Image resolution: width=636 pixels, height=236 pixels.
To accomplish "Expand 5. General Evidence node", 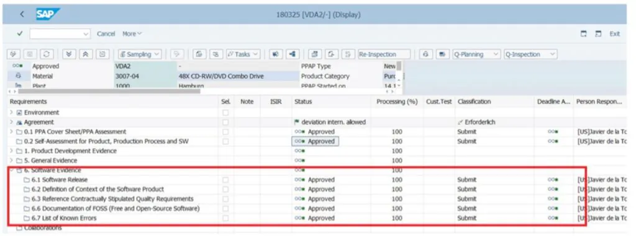I will (11, 160).
